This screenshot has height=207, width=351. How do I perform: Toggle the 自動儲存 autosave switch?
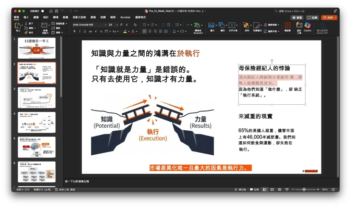(x=43, y=11)
